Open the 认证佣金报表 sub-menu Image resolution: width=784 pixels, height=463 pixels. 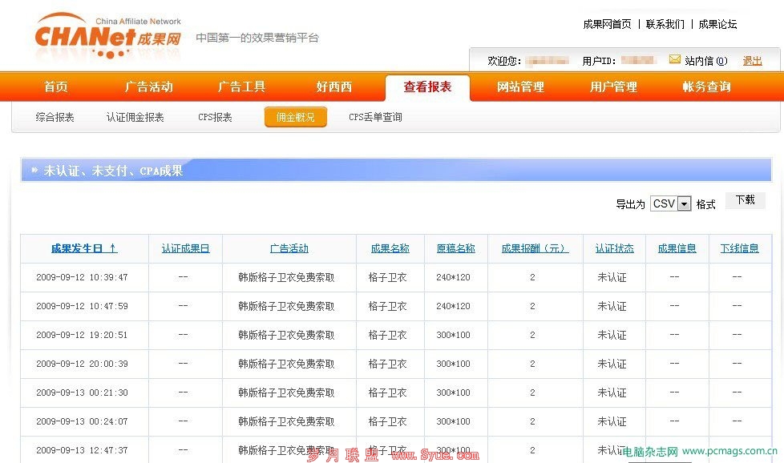(135, 118)
